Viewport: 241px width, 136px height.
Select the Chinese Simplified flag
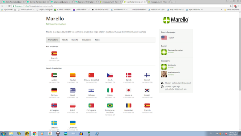pos(91,75)
